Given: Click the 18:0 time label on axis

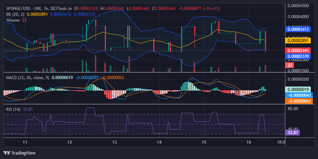Looking at the screenshot, I should pyautogui.click(x=281, y=142).
